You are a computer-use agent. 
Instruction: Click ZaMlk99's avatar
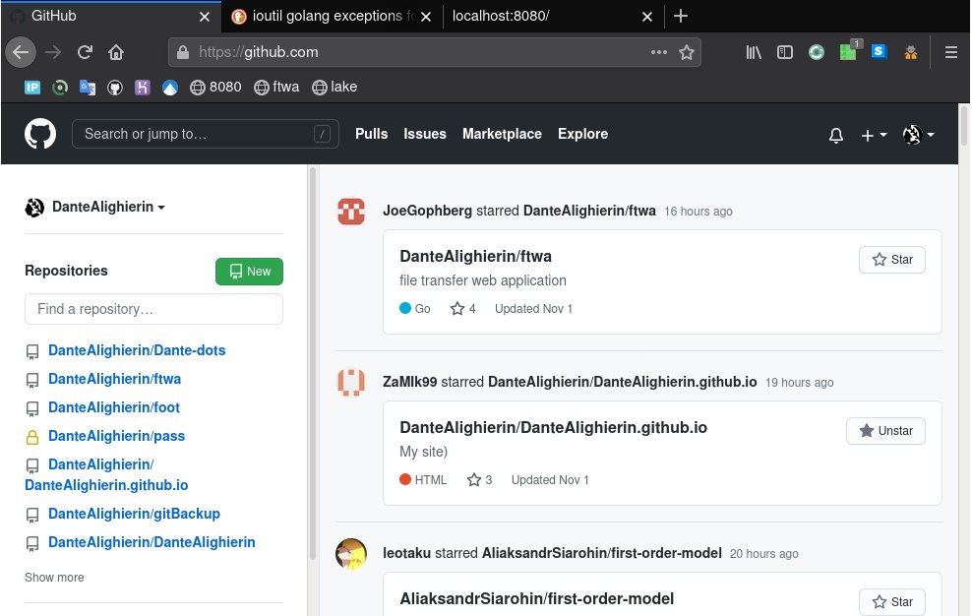click(x=351, y=382)
